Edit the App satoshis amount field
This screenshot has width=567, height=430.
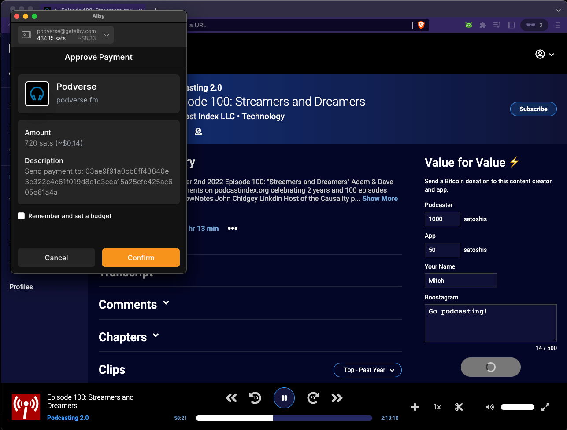(x=442, y=250)
